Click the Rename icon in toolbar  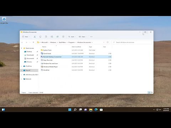point(52,37)
